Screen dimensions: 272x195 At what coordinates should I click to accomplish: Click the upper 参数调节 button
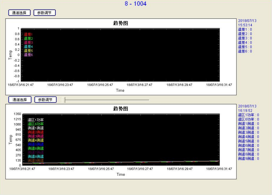click(44, 13)
